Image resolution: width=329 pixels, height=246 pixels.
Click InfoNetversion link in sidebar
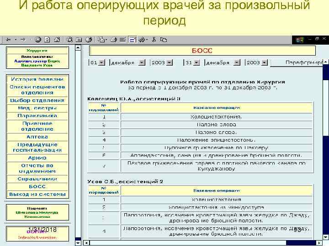(x=37, y=237)
